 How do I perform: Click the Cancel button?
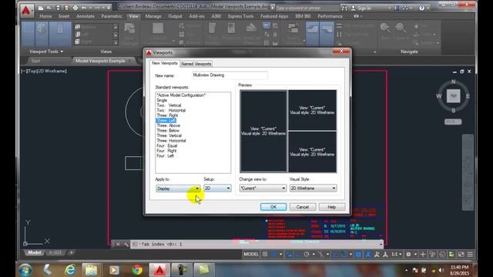pyautogui.click(x=303, y=207)
